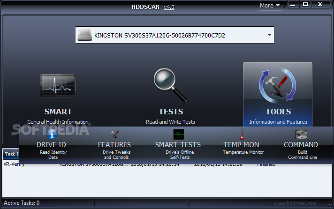
Task: Minimize the HDDSCAN window
Action: point(293,5)
